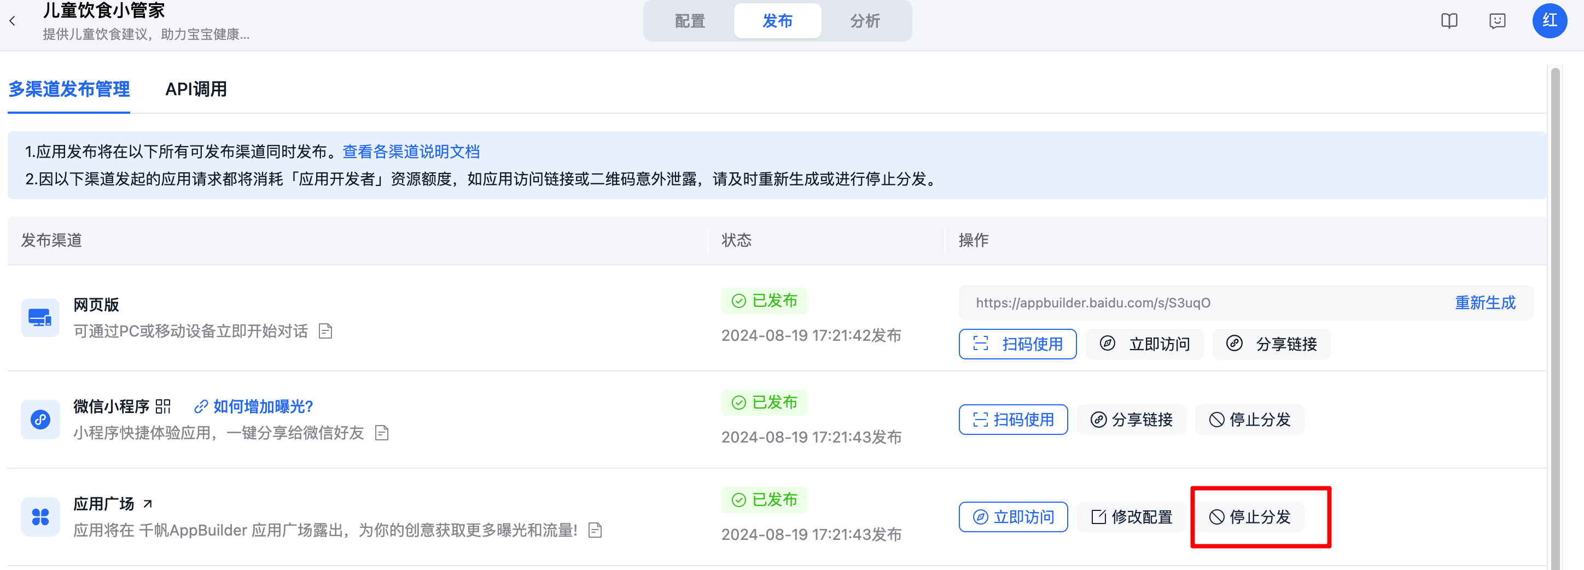Select the API调用 tab

click(196, 89)
